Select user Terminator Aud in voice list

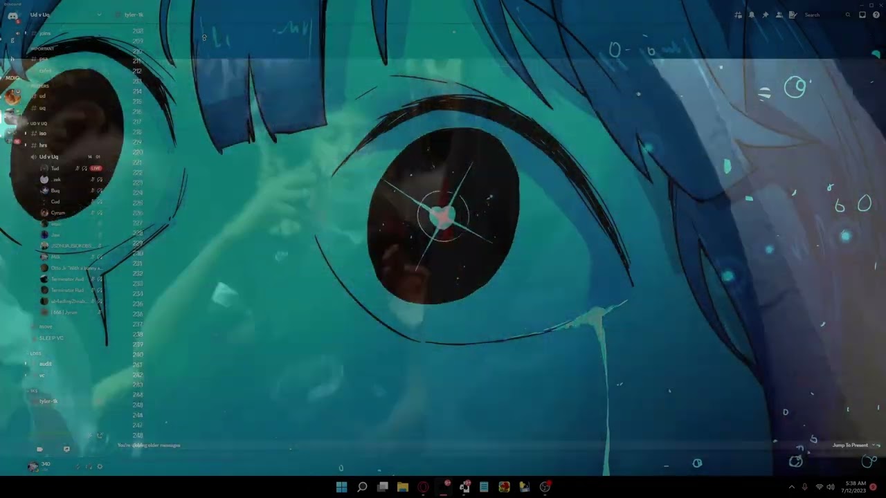(67, 279)
